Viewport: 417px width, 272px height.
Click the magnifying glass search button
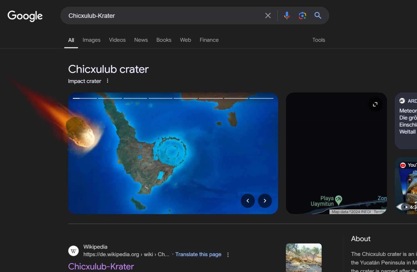click(x=318, y=16)
